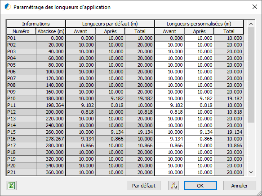Close the Paramétrage des longueurs dialog
The height and width of the screenshot is (196, 262).
coord(255,7)
